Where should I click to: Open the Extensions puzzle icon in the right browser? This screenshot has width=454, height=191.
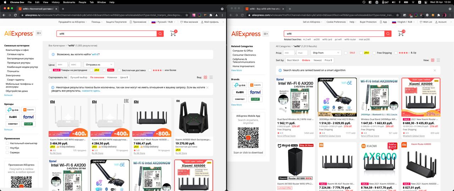coord(439,15)
